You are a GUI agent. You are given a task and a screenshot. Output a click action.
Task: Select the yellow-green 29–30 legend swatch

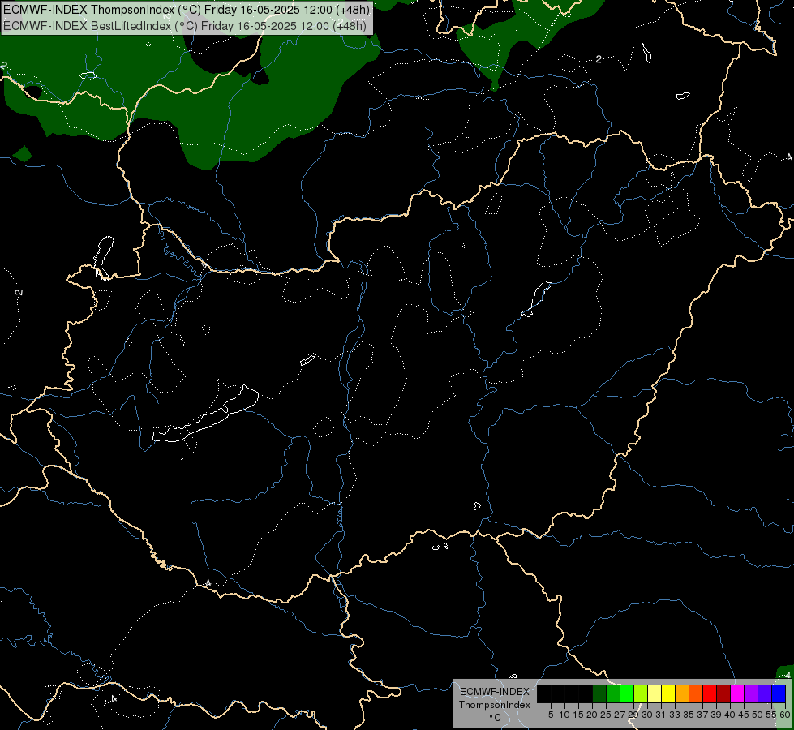641,694
